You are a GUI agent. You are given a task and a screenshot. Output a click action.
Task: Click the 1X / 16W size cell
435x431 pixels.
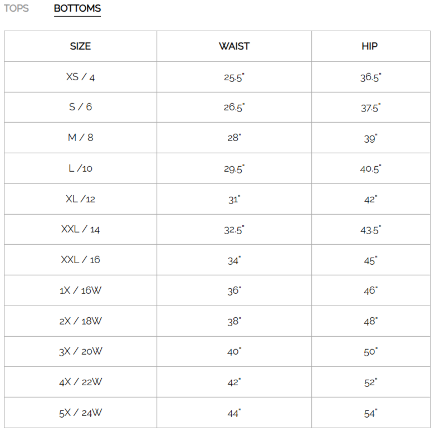click(x=80, y=290)
